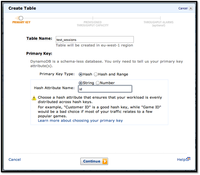
Task: Click the external link icon next to Help
Action: pos(188,159)
